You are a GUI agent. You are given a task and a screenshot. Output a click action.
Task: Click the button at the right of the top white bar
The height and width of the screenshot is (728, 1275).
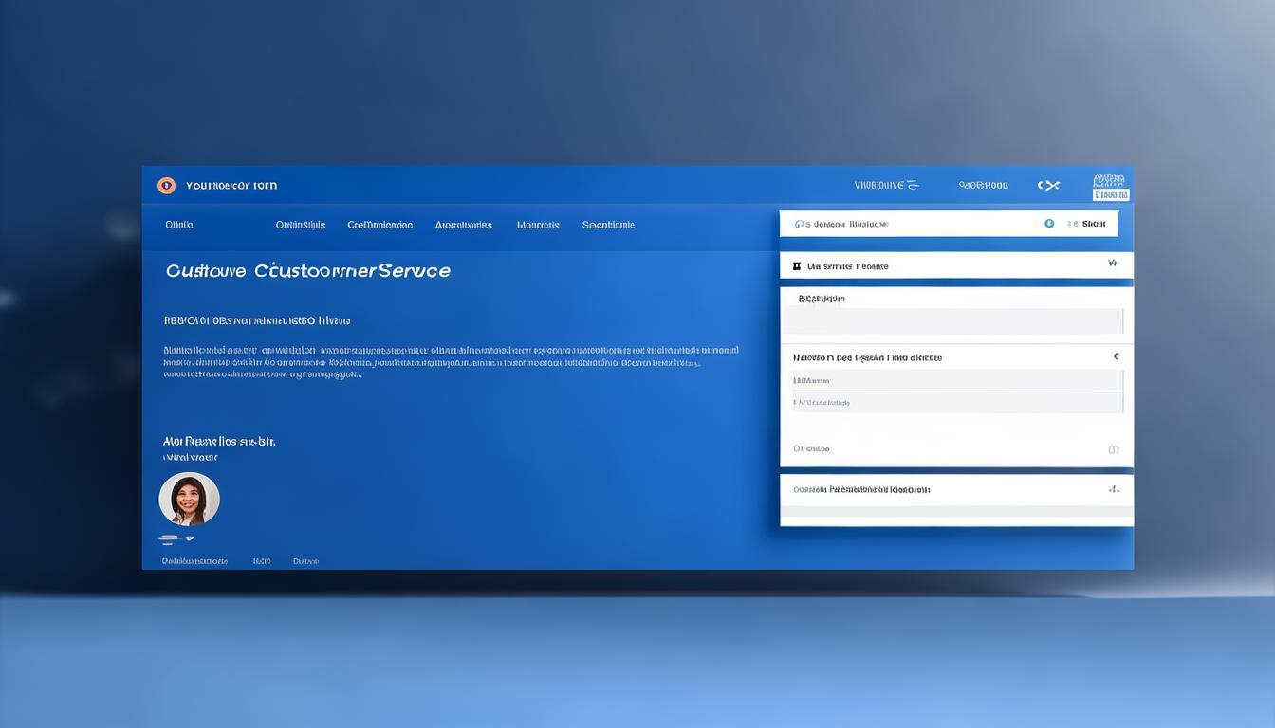(1093, 224)
